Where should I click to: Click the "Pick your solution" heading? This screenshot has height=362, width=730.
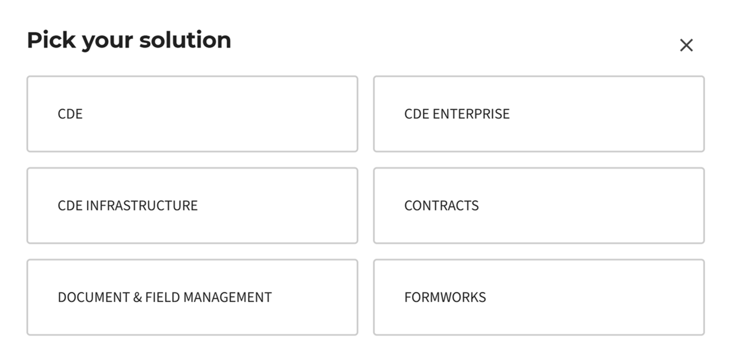tap(129, 40)
